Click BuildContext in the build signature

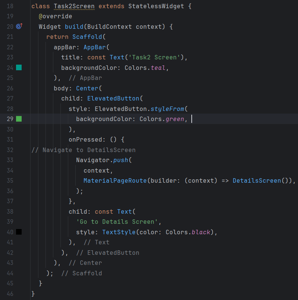tap(109, 27)
